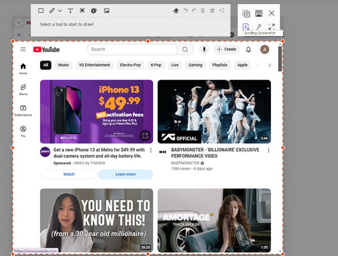The image size is (338, 256).
Task: Open Subscriptions in YouTube sidebar
Action: pos(23,111)
